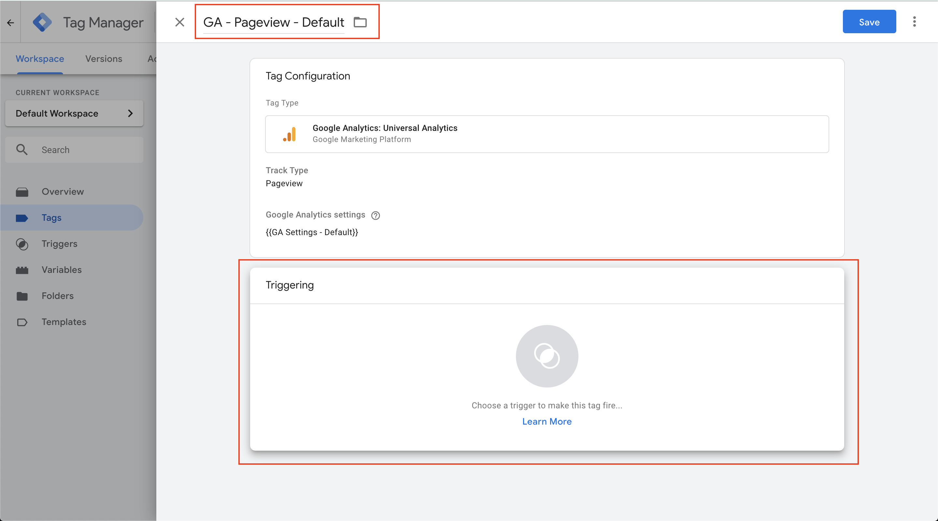This screenshot has width=938, height=521.
Task: Go to Folders section
Action: pyautogui.click(x=58, y=296)
